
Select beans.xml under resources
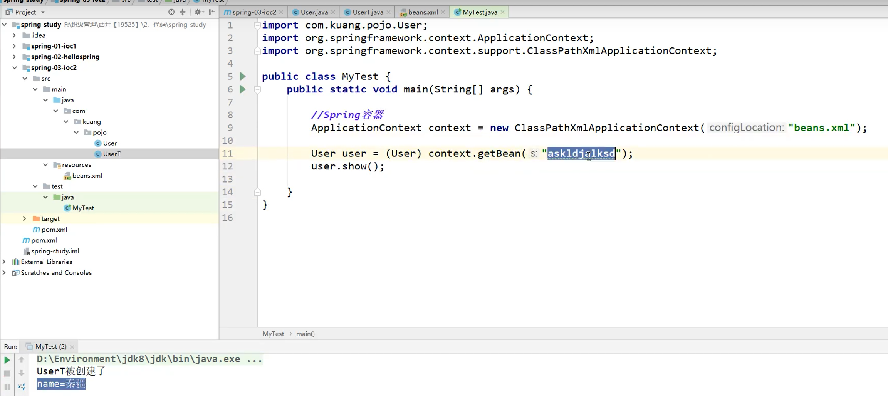point(87,175)
